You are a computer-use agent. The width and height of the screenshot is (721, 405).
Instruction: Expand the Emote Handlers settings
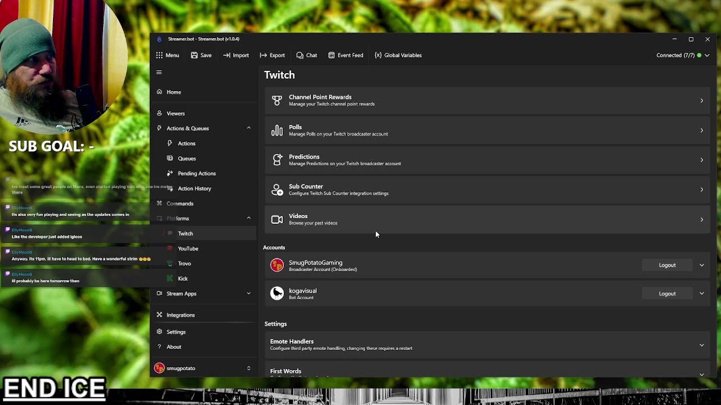(487, 345)
